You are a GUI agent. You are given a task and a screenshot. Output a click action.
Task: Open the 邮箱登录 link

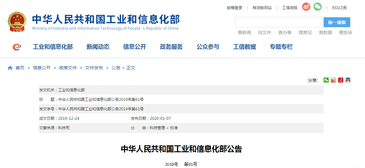pos(234,8)
